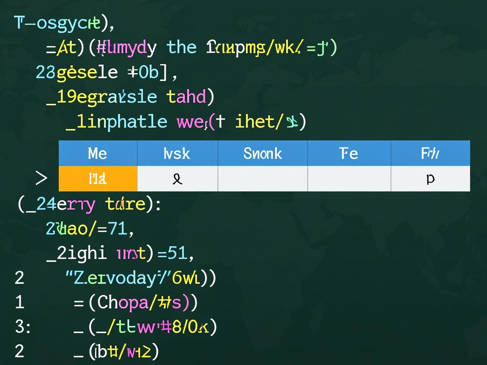Click the symbol in the lvsk column cell
Image resolution: width=487 pixels, height=365 pixels.
point(177,179)
